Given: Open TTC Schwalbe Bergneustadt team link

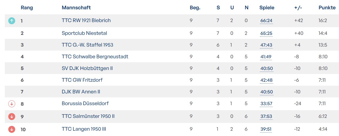Looking at the screenshot, I should (x=95, y=57).
